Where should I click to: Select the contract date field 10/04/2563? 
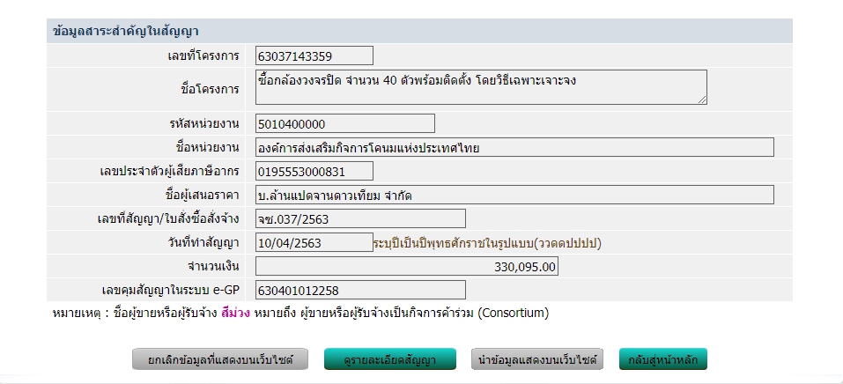click(314, 242)
